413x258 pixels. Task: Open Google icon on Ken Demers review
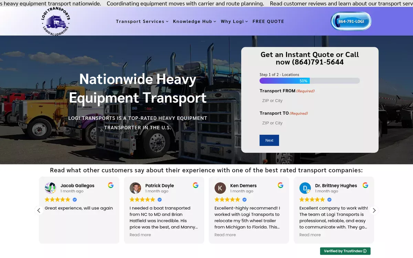pos(280,185)
